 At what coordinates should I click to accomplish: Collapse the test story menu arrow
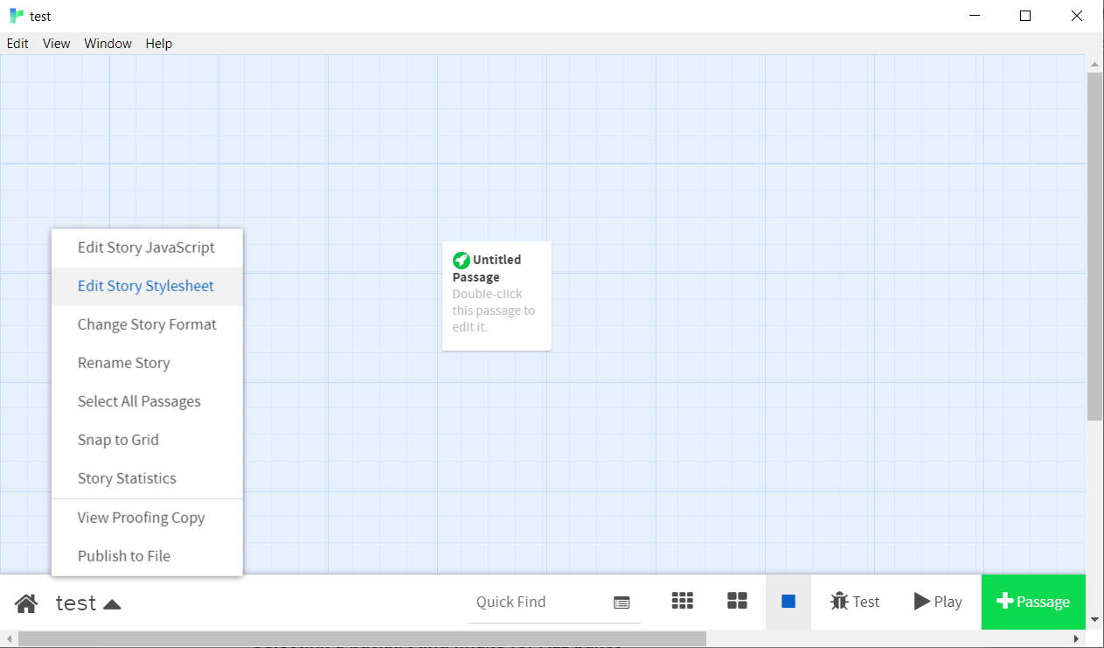click(x=112, y=603)
